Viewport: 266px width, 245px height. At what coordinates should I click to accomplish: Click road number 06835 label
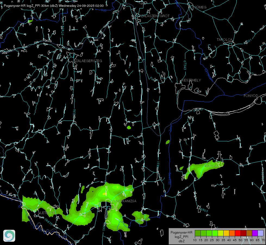coord(49,222)
